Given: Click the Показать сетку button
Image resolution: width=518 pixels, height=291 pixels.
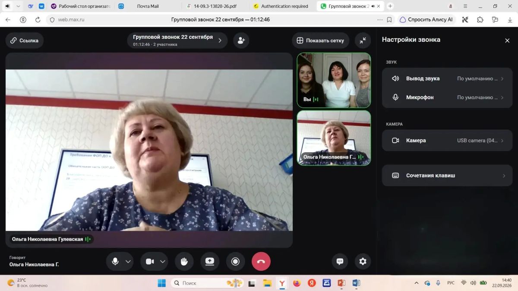Looking at the screenshot, I should [x=320, y=40].
